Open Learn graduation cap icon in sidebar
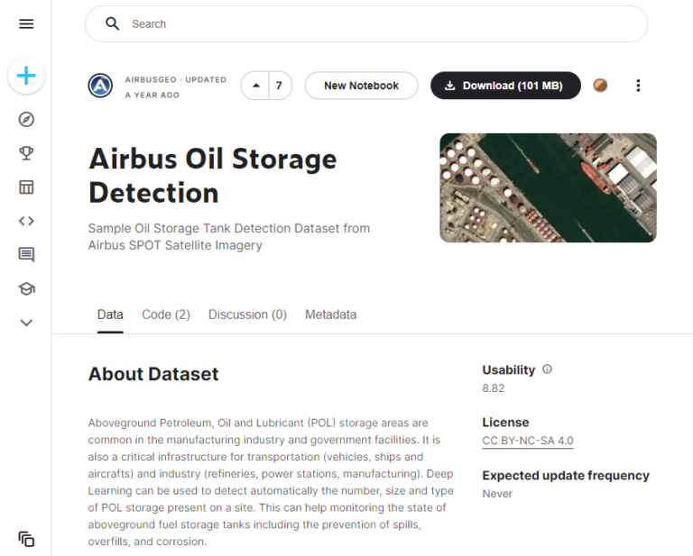Screen dimensions: 693x556 [26, 288]
